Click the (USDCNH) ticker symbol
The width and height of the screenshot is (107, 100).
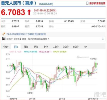point(46,4)
